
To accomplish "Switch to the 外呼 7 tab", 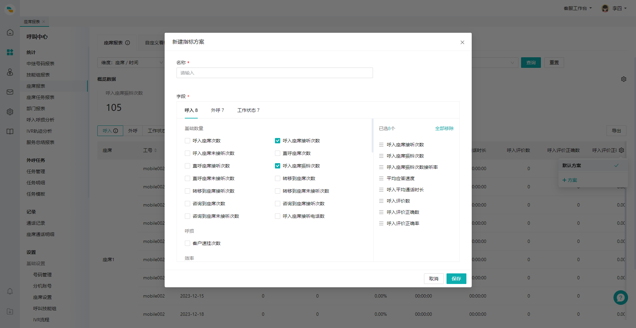I will pos(217,110).
